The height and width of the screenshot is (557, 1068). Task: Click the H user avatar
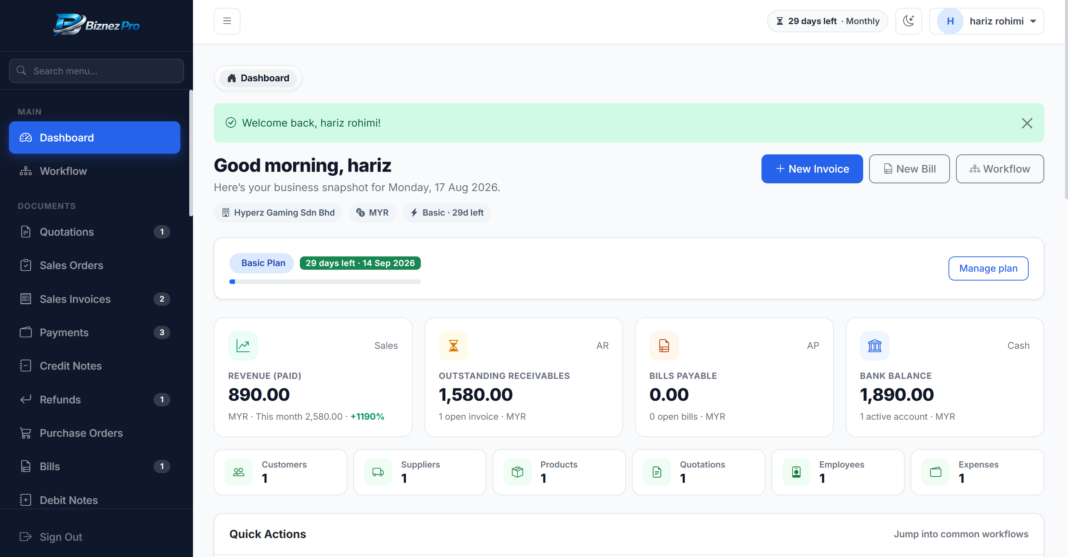click(x=950, y=21)
